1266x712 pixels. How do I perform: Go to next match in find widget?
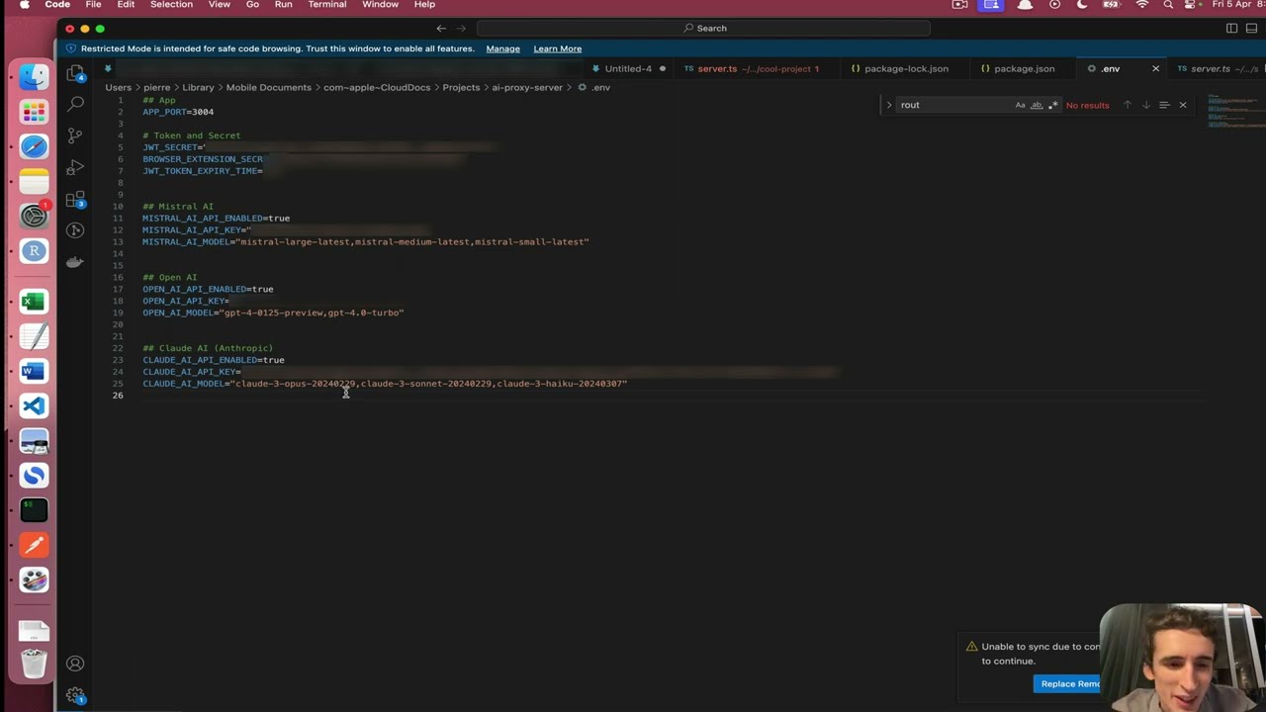click(x=1145, y=105)
